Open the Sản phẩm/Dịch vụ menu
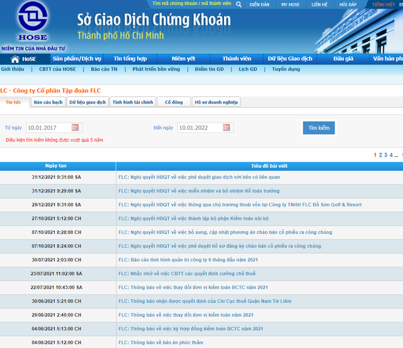403x348 pixels. 77,59
